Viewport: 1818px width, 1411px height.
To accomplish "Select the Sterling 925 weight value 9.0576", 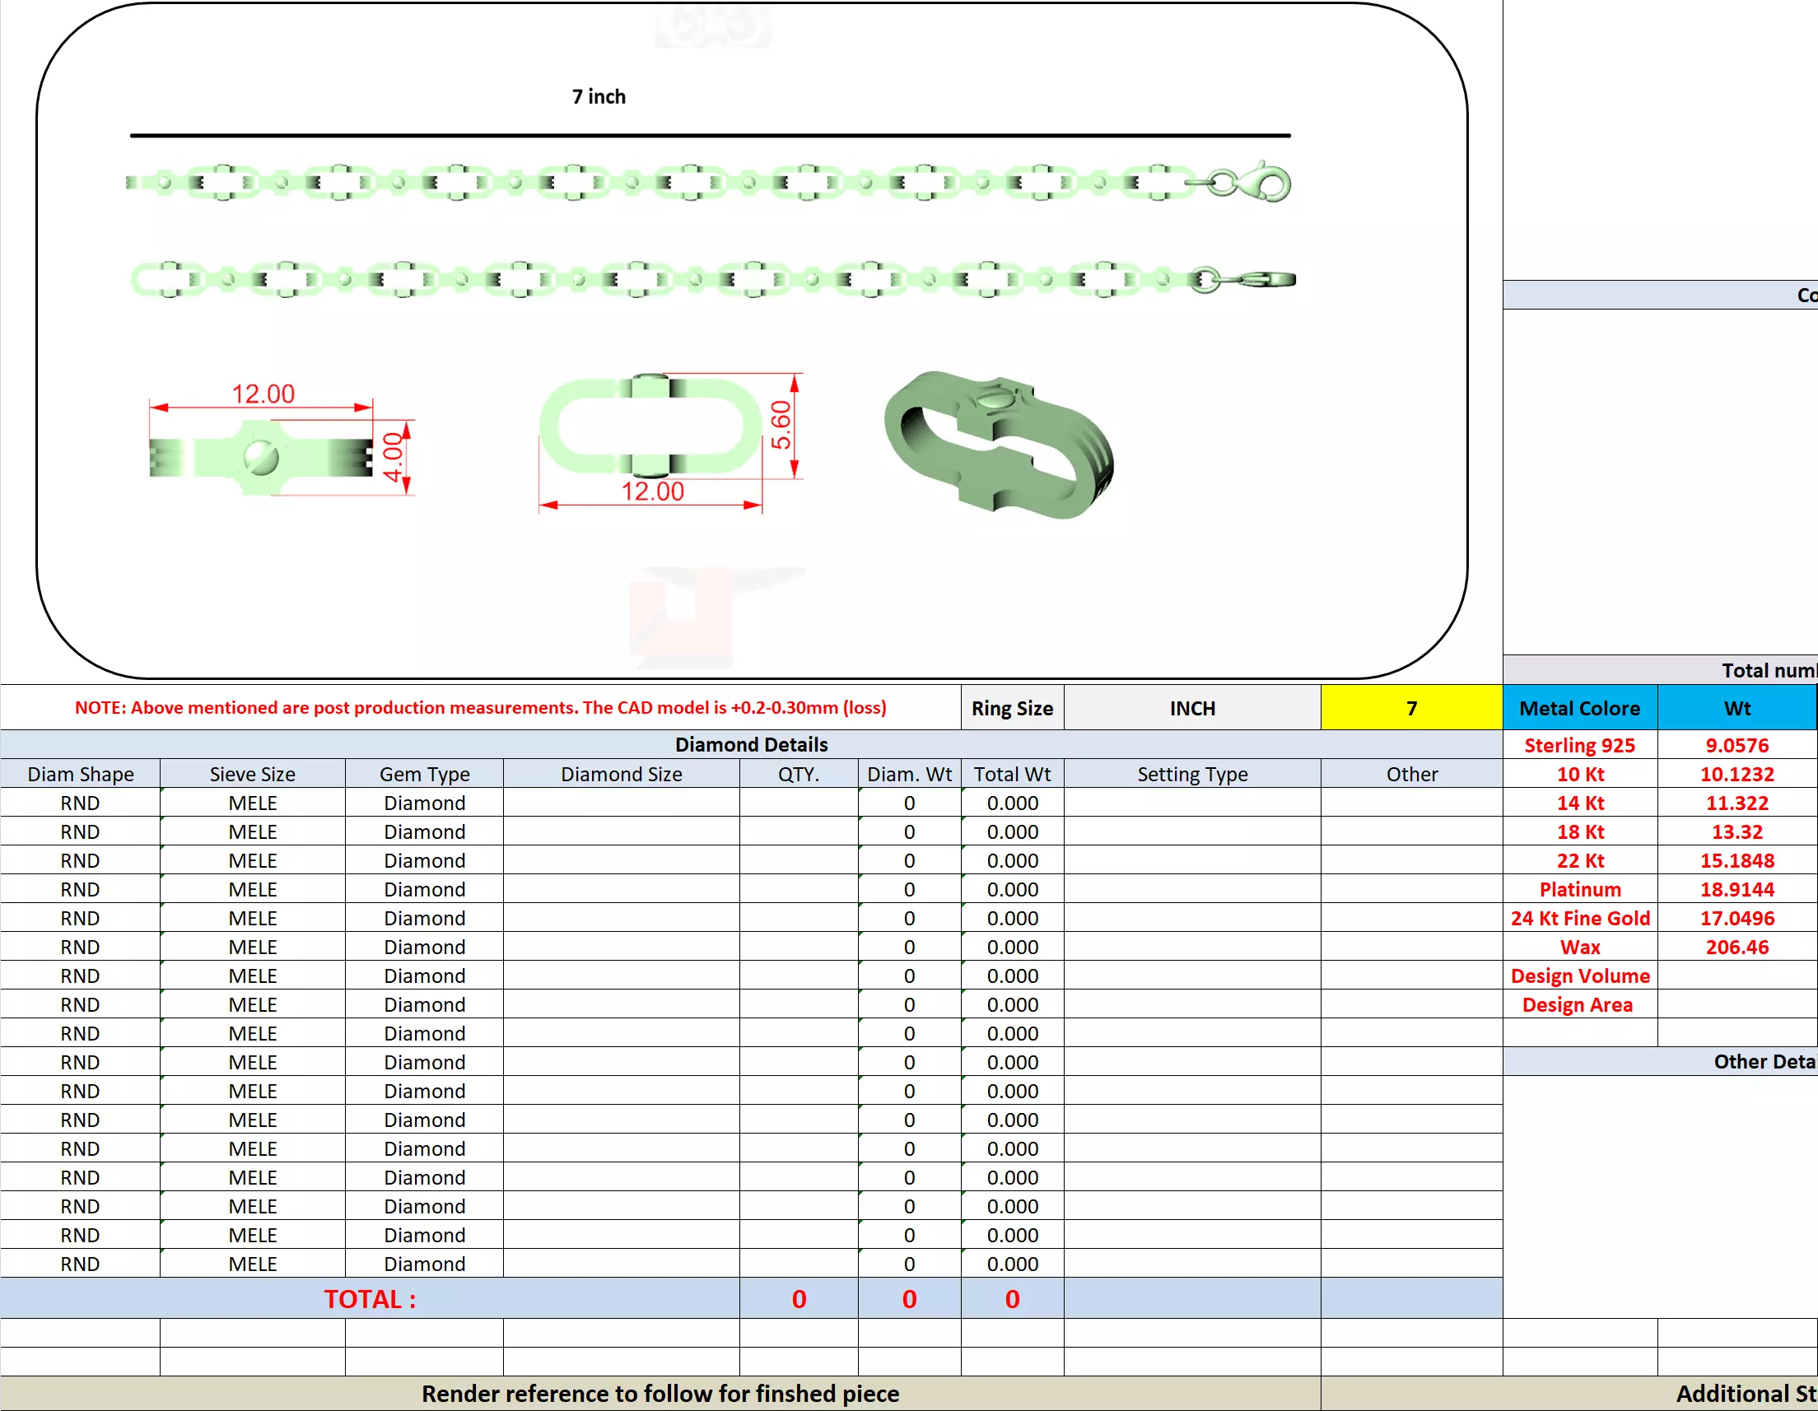I will tap(1736, 745).
